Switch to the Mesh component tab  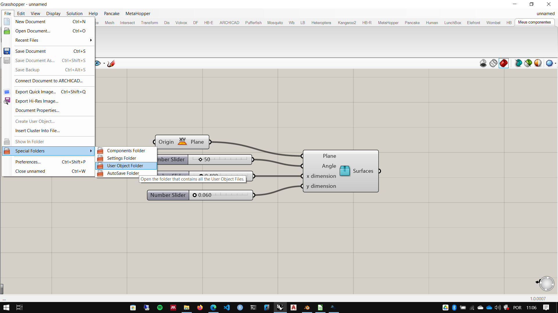click(x=109, y=23)
